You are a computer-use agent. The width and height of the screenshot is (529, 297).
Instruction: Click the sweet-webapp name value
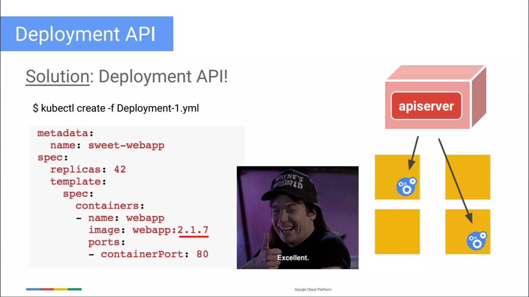click(126, 145)
